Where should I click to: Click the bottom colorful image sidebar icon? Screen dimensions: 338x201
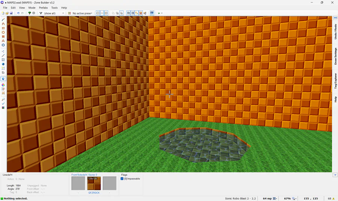(x=3, y=108)
